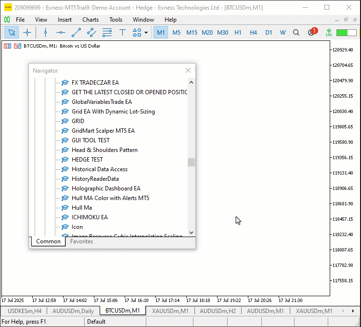The width and height of the screenshot is (361, 327).
Task: Click Hull MA Color with Alerts icon
Action: click(x=65, y=198)
